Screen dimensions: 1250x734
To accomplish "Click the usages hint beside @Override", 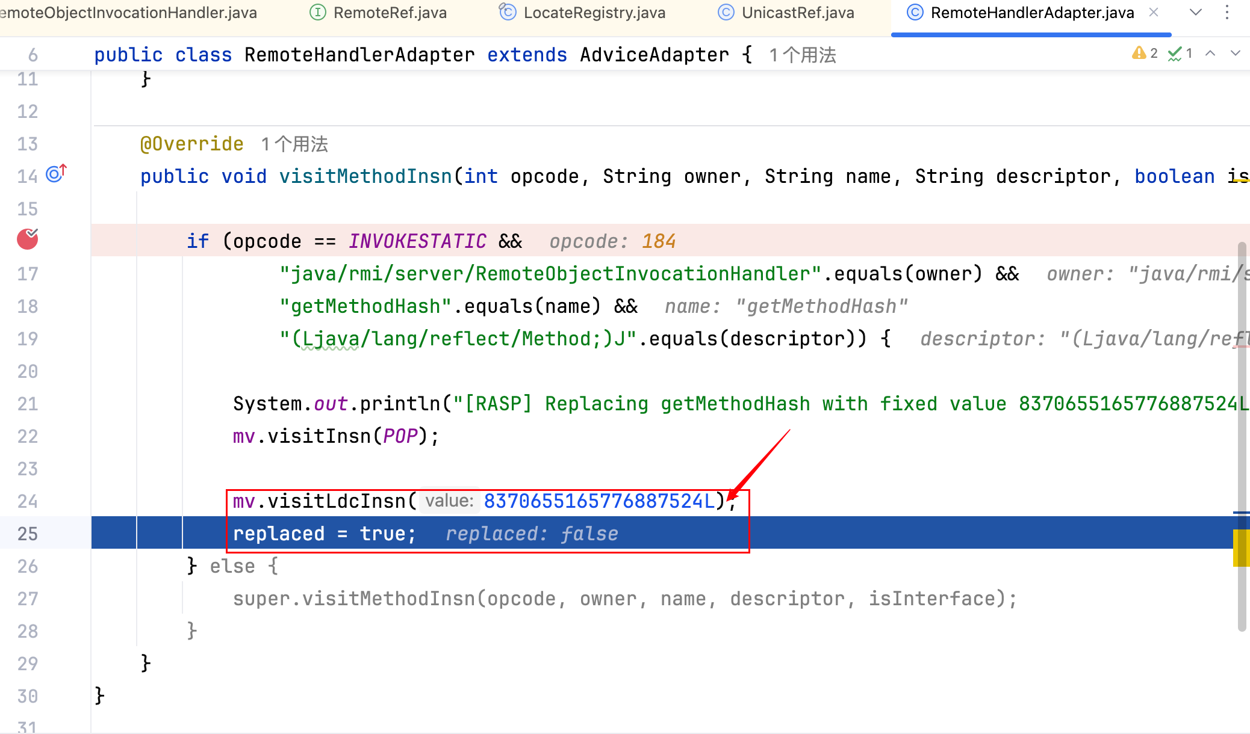I will coord(294,144).
